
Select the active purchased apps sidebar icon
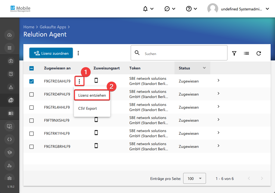click(x=11, y=100)
